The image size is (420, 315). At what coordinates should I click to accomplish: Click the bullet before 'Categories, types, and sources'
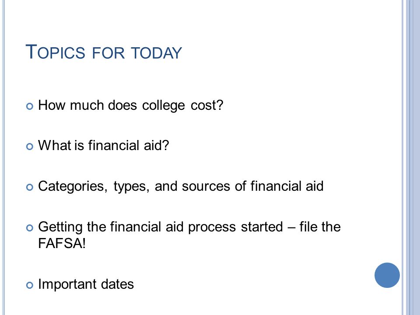click(x=30, y=187)
